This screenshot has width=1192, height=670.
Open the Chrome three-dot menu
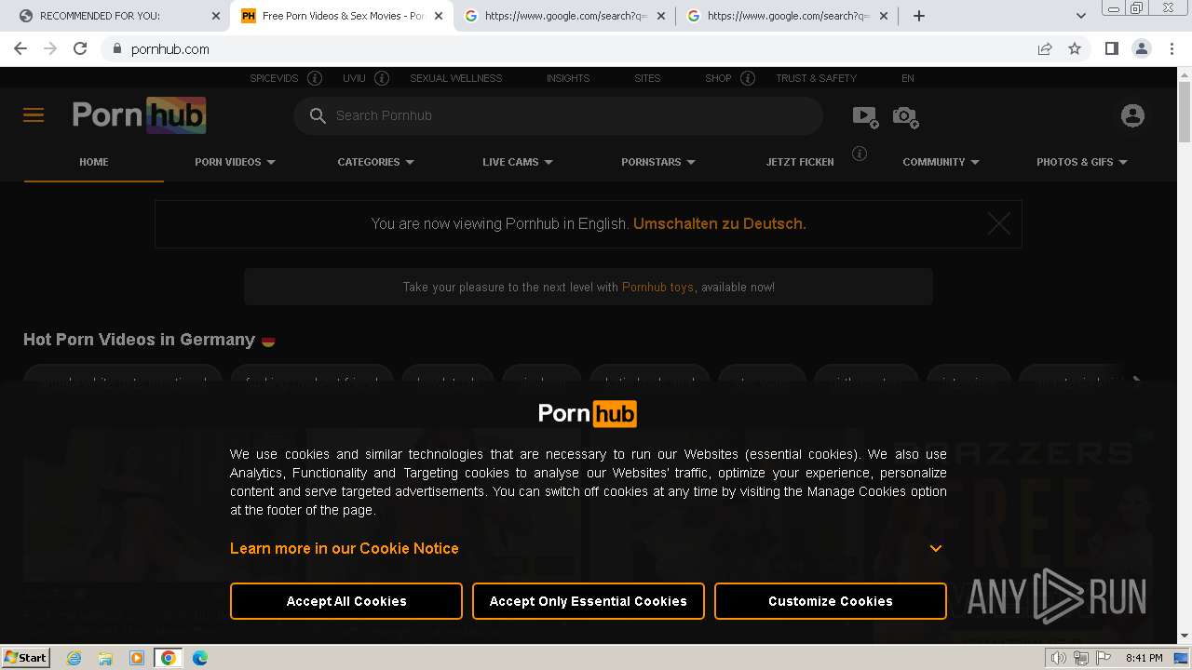[1172, 48]
